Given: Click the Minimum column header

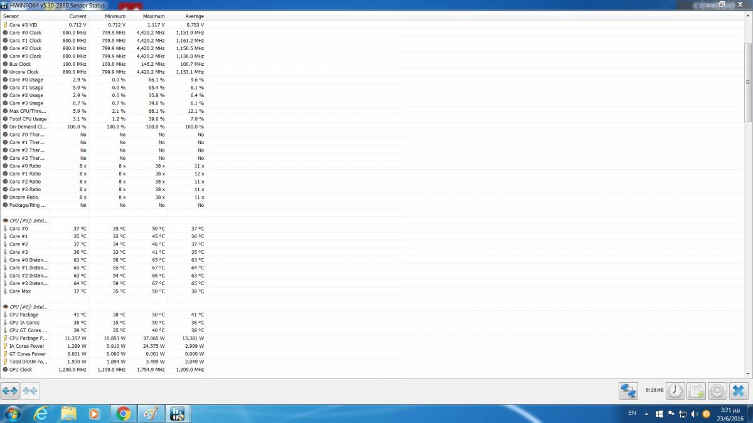Looking at the screenshot, I should tap(109, 16).
